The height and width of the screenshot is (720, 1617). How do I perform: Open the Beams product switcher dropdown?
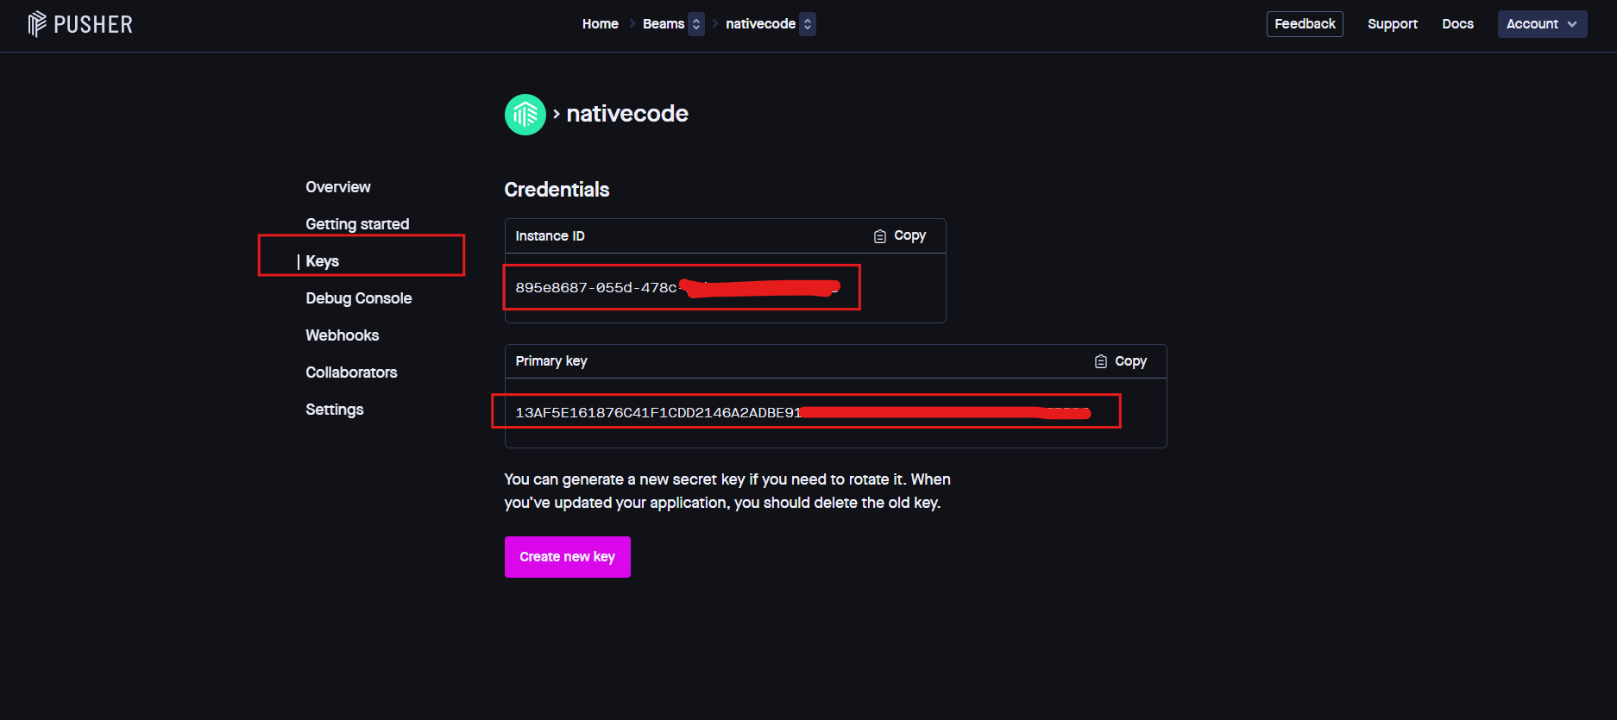pos(696,24)
